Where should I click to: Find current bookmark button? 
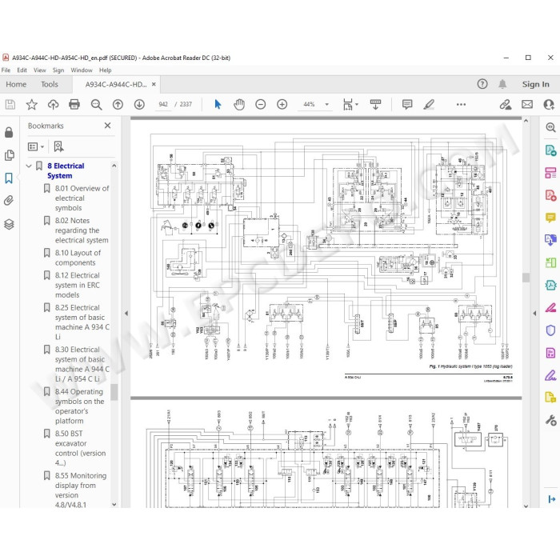pyautogui.click(x=58, y=146)
